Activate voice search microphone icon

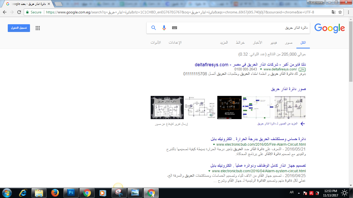[x=164, y=28]
